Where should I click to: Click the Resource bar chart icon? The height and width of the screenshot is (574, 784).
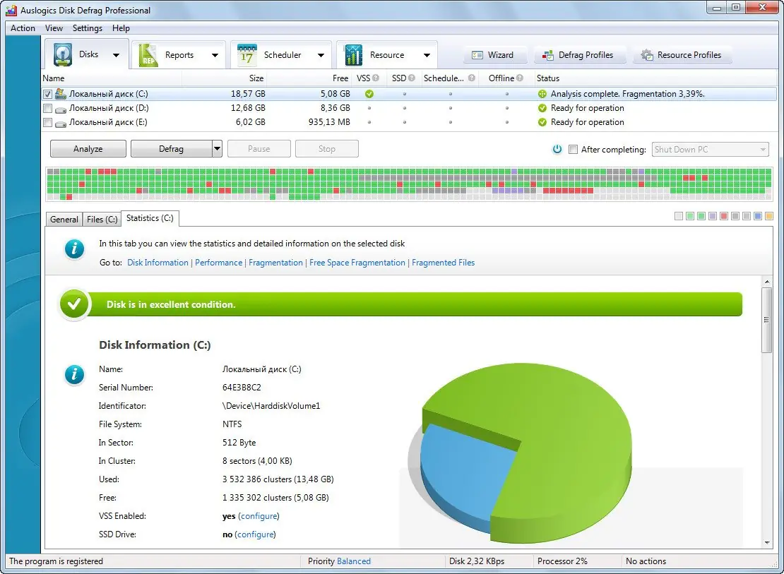click(x=353, y=55)
